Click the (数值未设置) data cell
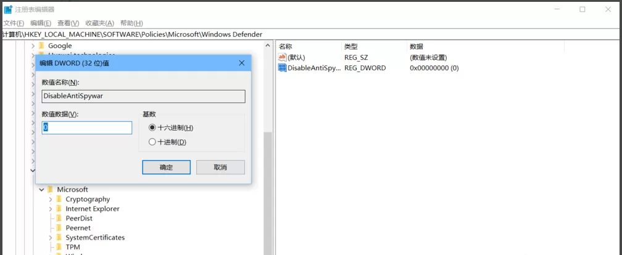The width and height of the screenshot is (622, 255). pos(428,58)
